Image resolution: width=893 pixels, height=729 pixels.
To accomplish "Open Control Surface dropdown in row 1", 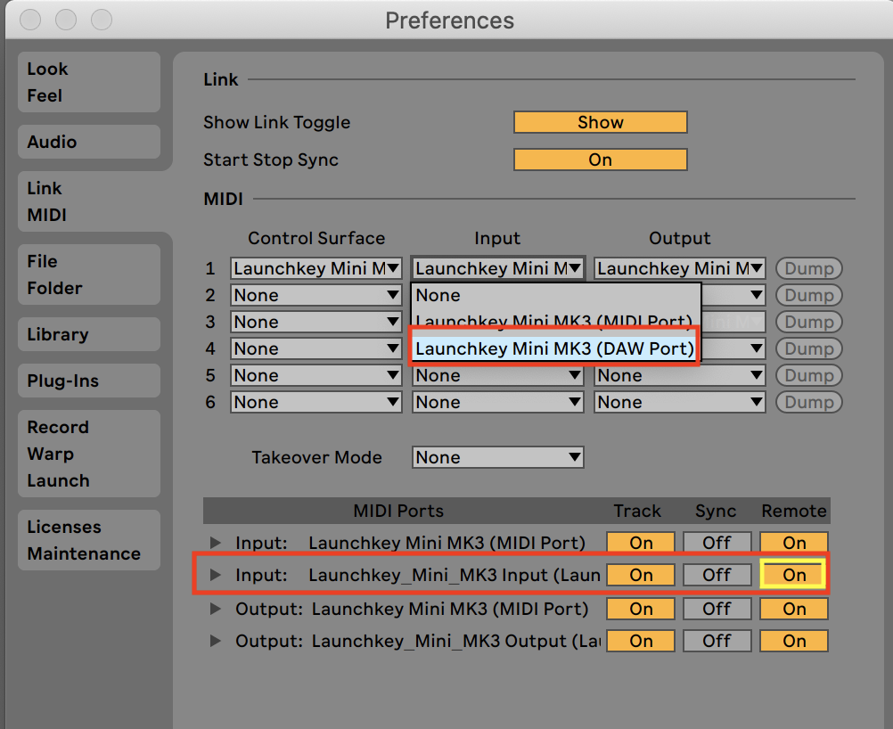I will [x=316, y=268].
